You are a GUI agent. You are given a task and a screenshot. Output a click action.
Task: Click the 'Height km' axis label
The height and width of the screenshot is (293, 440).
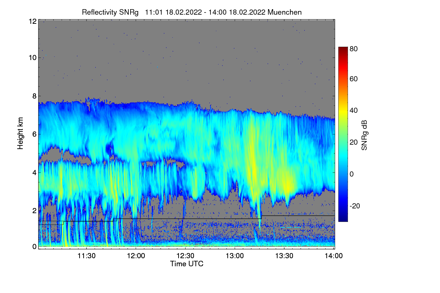20,133
